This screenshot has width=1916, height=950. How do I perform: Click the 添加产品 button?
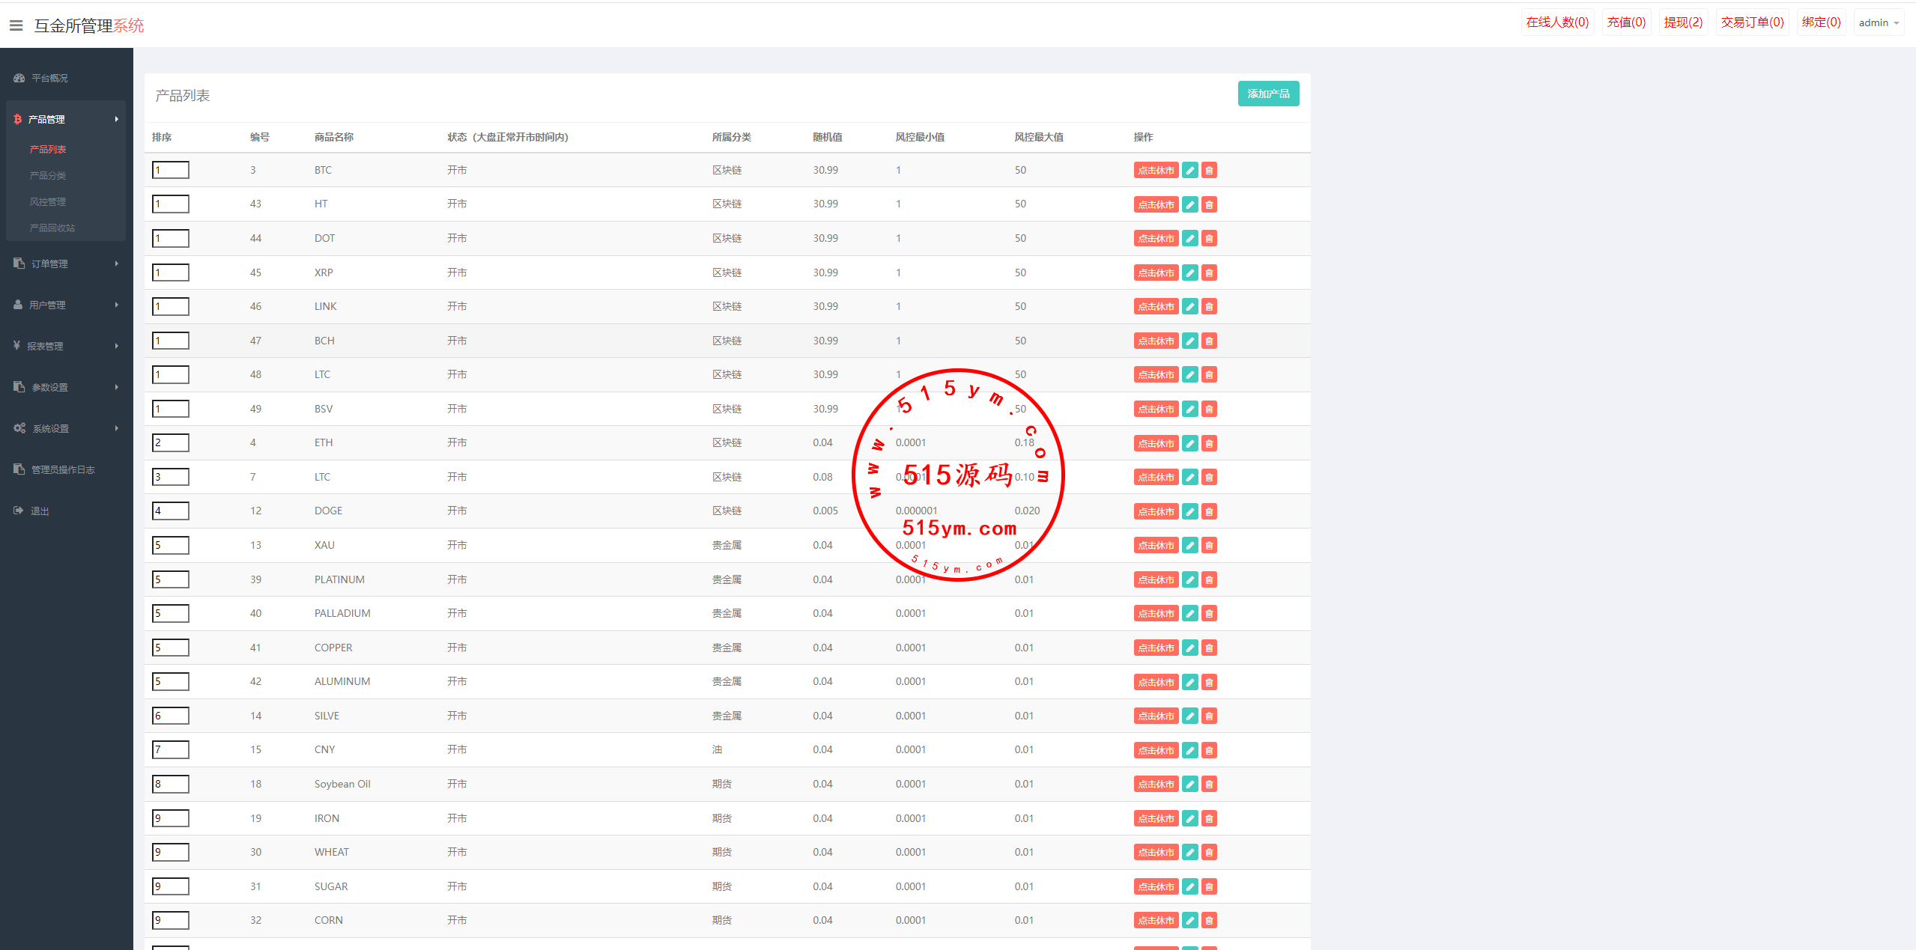[x=1267, y=94]
